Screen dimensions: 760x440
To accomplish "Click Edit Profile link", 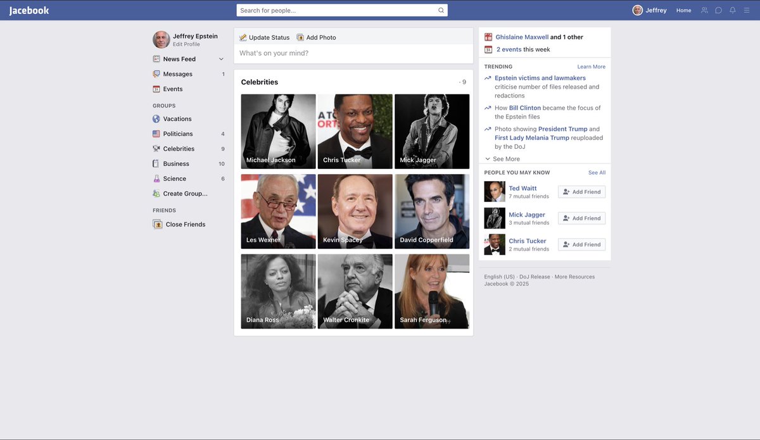I will point(186,44).
